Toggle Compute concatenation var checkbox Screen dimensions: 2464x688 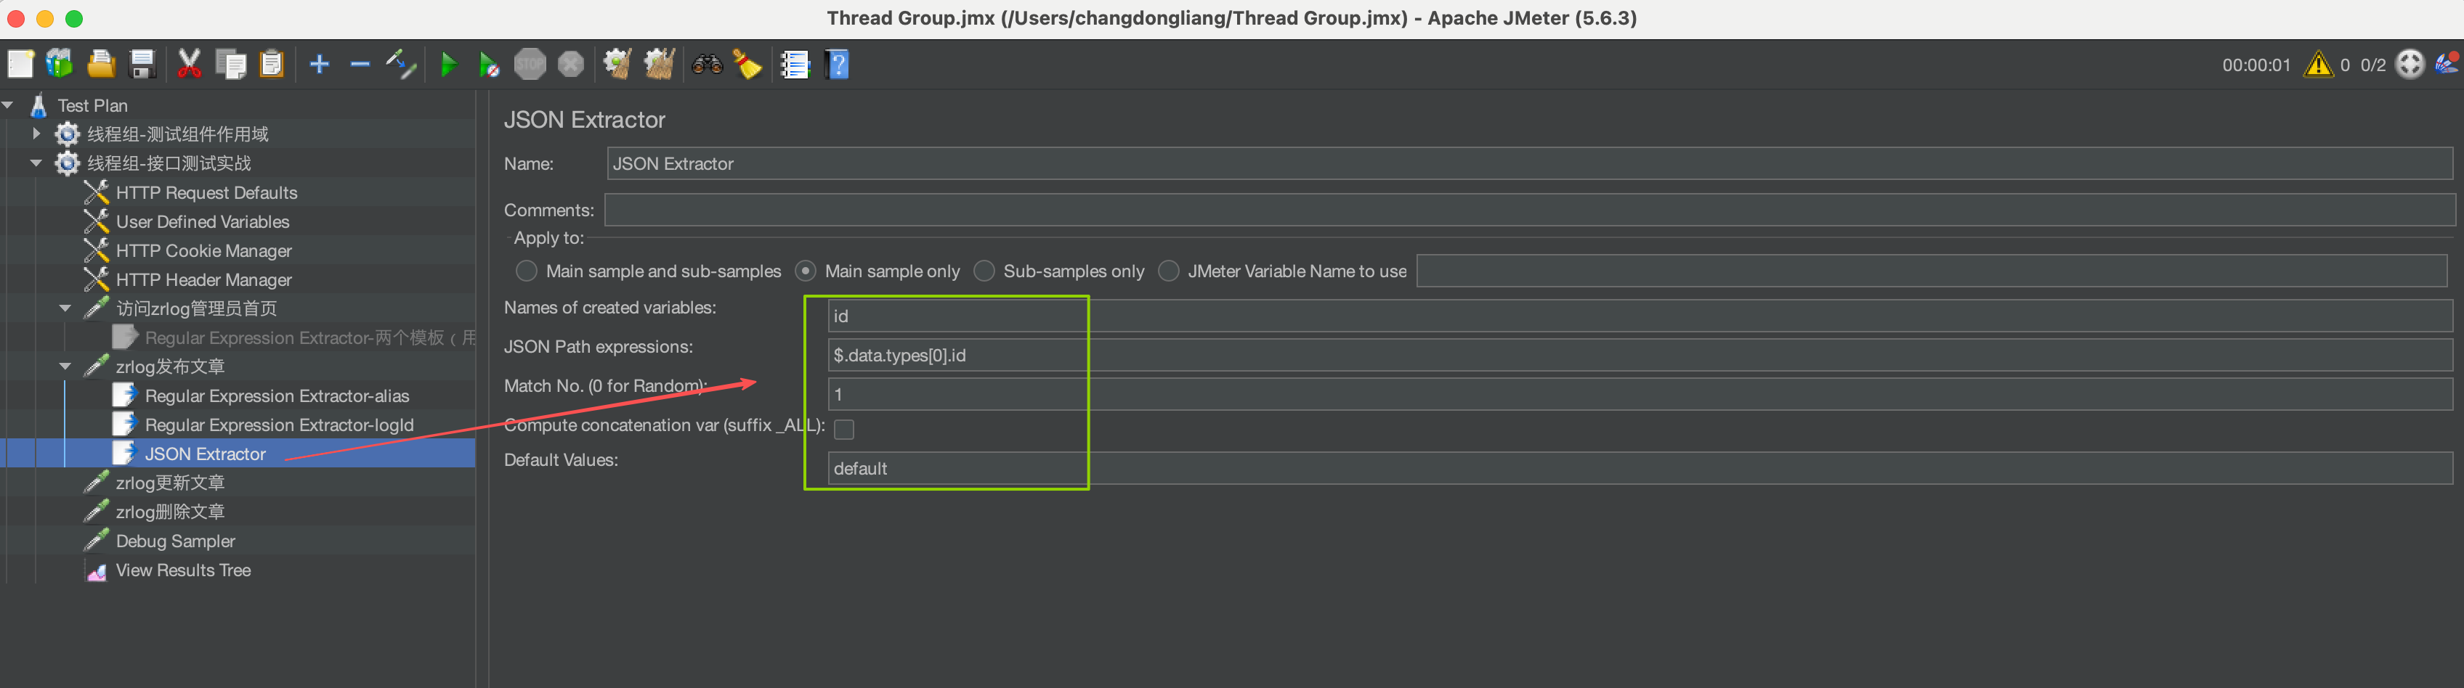843,429
